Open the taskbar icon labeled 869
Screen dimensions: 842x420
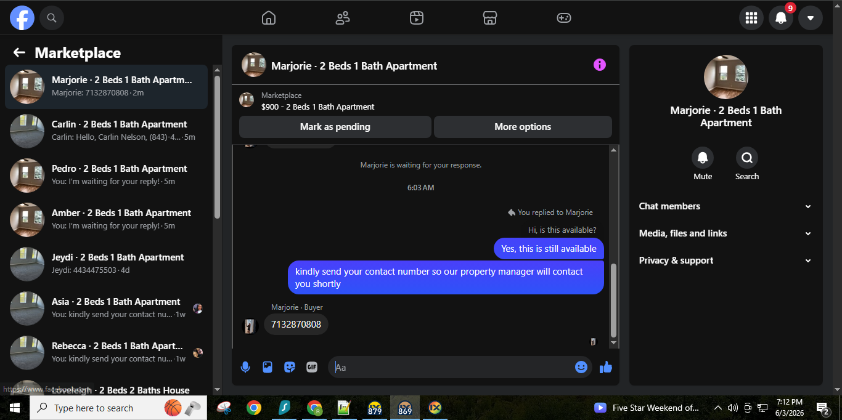pos(405,408)
